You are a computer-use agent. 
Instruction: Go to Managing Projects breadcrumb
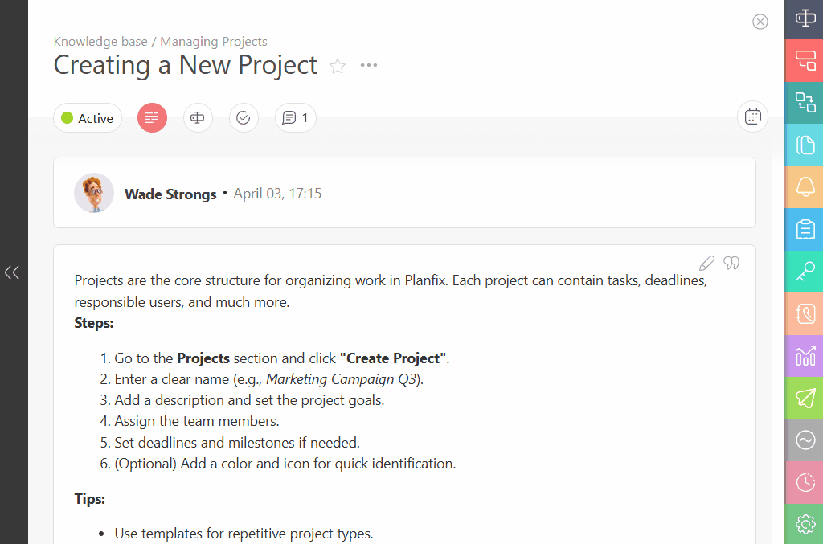coord(214,42)
